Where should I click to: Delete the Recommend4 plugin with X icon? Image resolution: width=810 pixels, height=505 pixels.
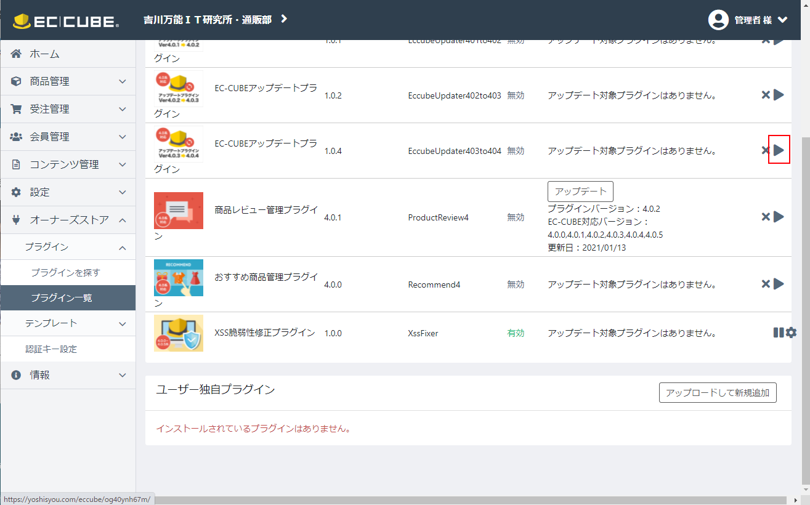click(766, 284)
